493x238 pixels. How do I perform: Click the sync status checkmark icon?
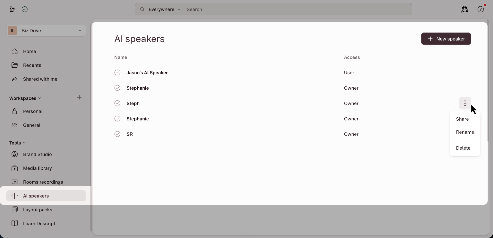tap(25, 9)
